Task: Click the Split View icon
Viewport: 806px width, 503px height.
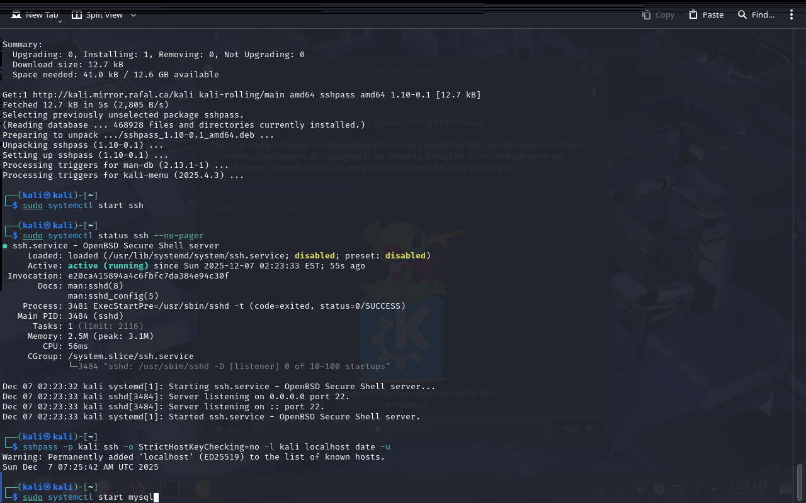Action: (x=77, y=14)
